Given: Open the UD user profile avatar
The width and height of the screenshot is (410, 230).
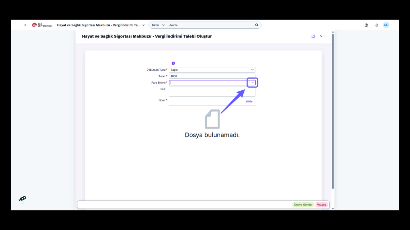Looking at the screenshot, I should point(386,25).
